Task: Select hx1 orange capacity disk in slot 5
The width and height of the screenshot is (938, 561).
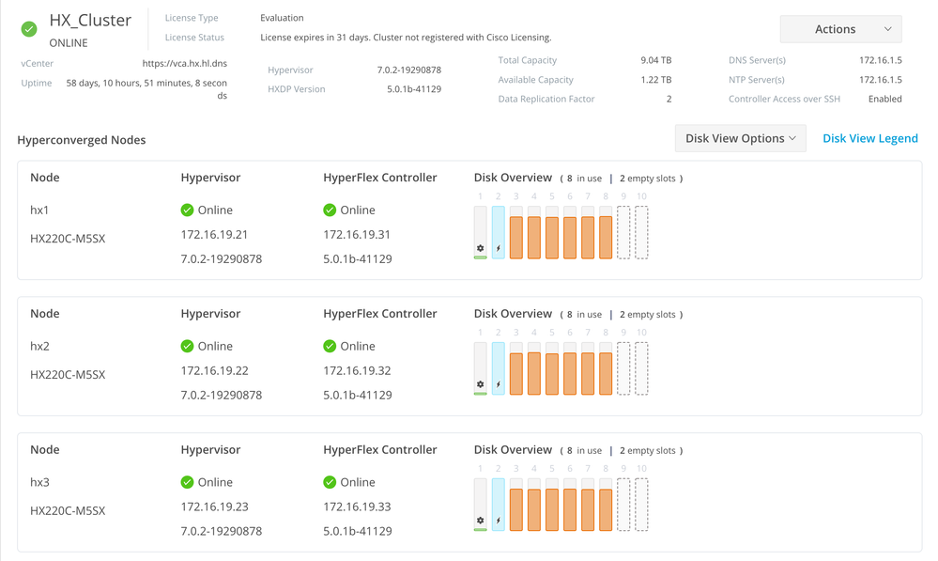Action: [x=552, y=232]
